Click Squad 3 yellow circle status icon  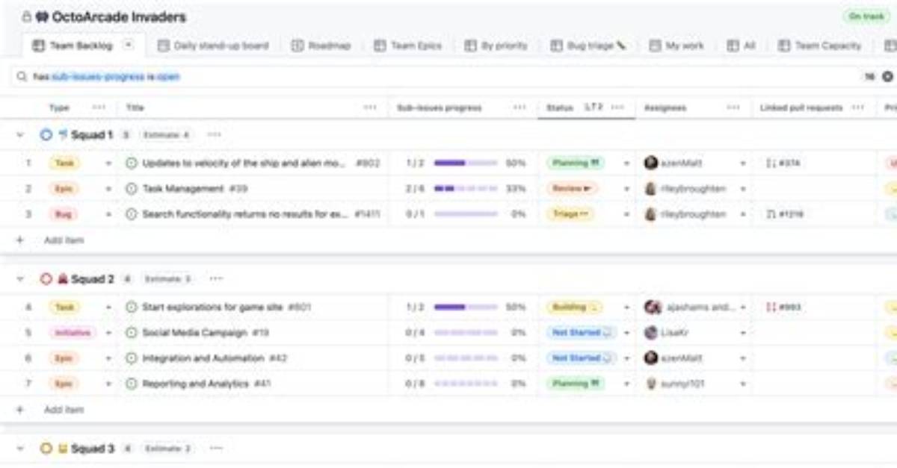[46, 449]
